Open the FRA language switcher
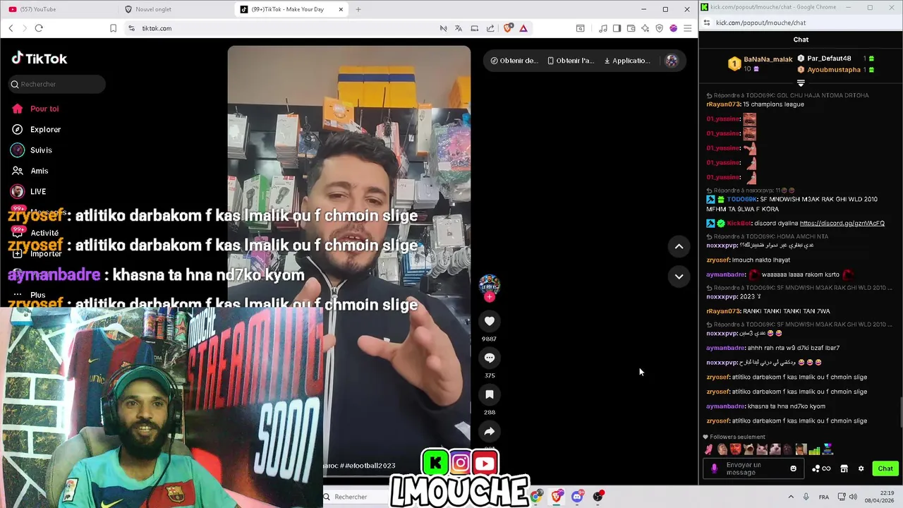The image size is (903, 508). coord(824,497)
